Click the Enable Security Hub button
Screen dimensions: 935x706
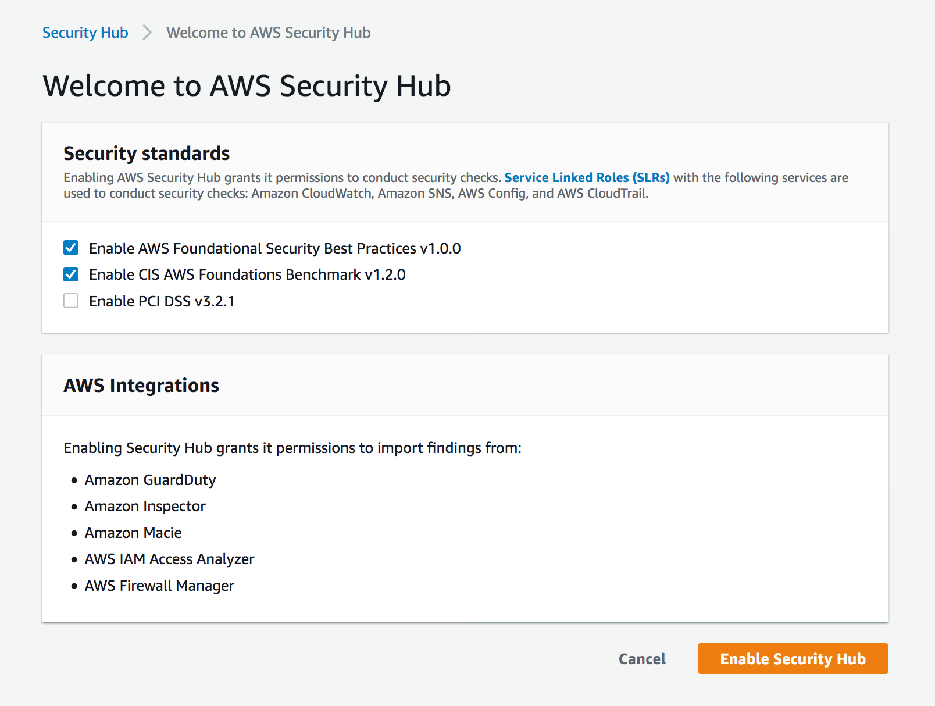[793, 659]
